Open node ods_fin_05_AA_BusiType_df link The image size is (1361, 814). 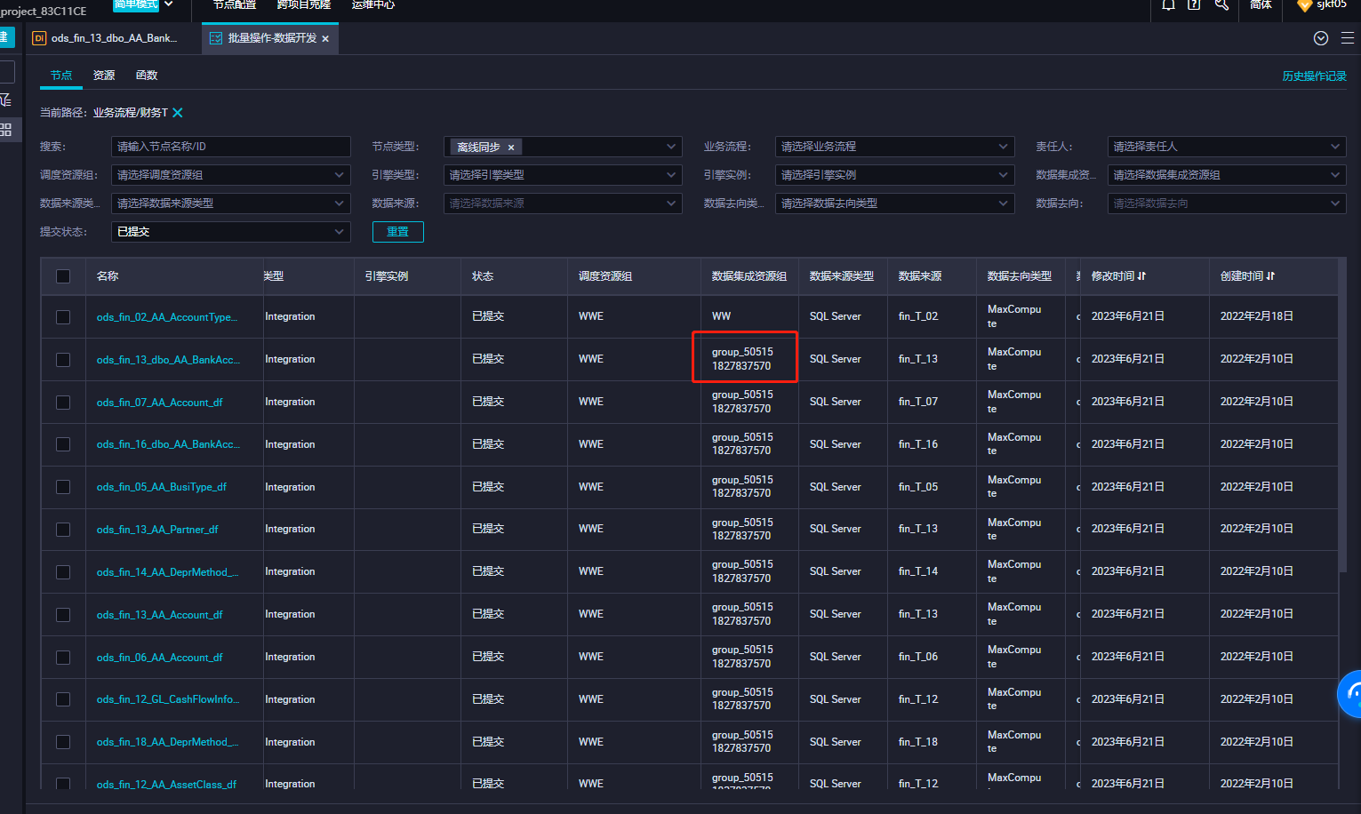coord(162,487)
